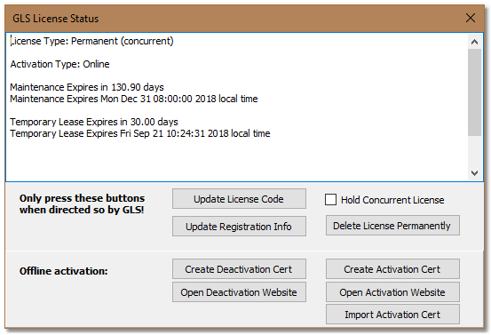The width and height of the screenshot is (491, 335).
Task: Click the scrollbar down arrow
Action: coord(474,173)
